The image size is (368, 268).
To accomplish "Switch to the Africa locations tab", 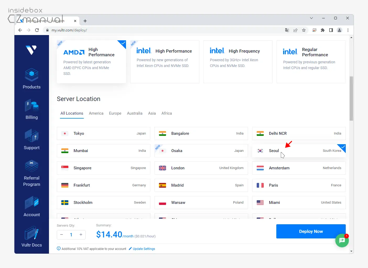I will [167, 113].
